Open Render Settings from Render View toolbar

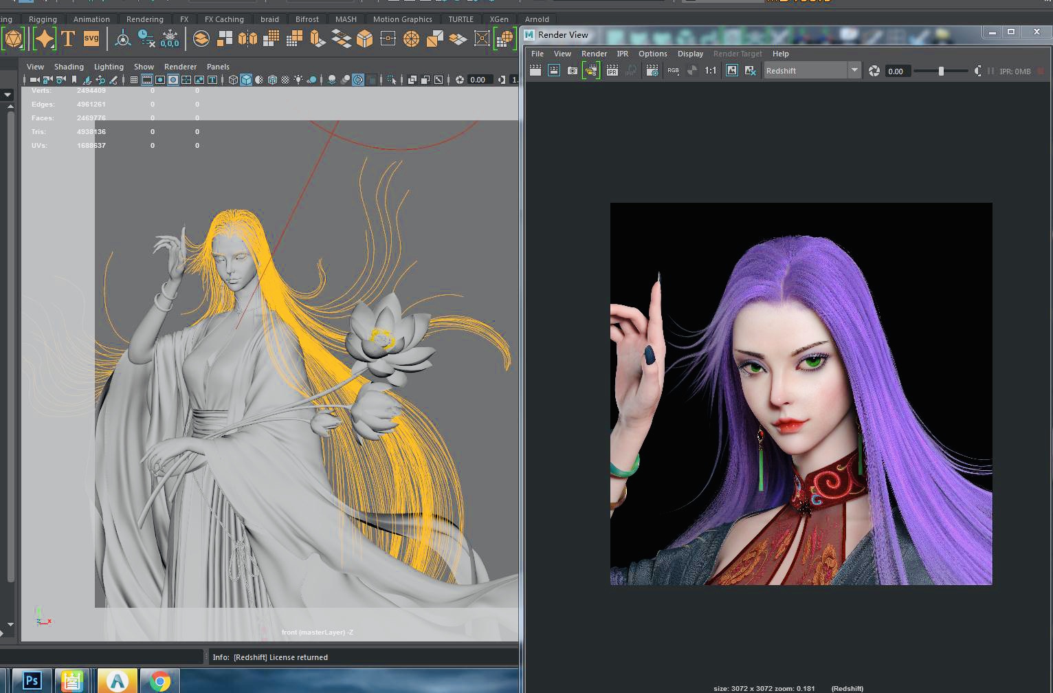pos(653,70)
